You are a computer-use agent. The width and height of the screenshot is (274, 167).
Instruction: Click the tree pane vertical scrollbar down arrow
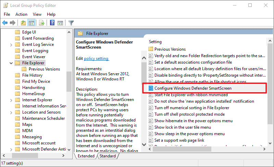click(x=69, y=150)
